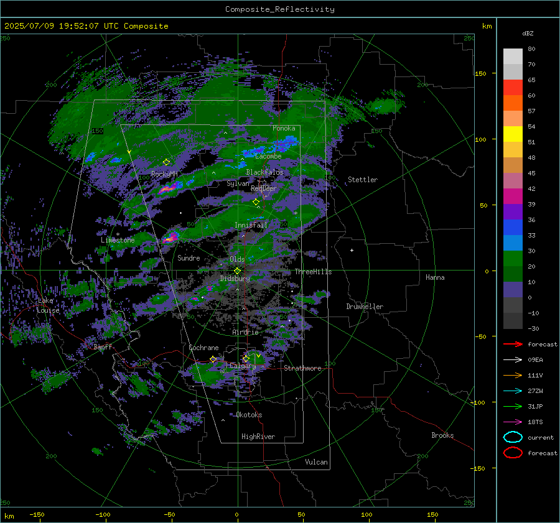Click the Drumheller town label
Screen dimensions: 560x523
[x=365, y=307]
